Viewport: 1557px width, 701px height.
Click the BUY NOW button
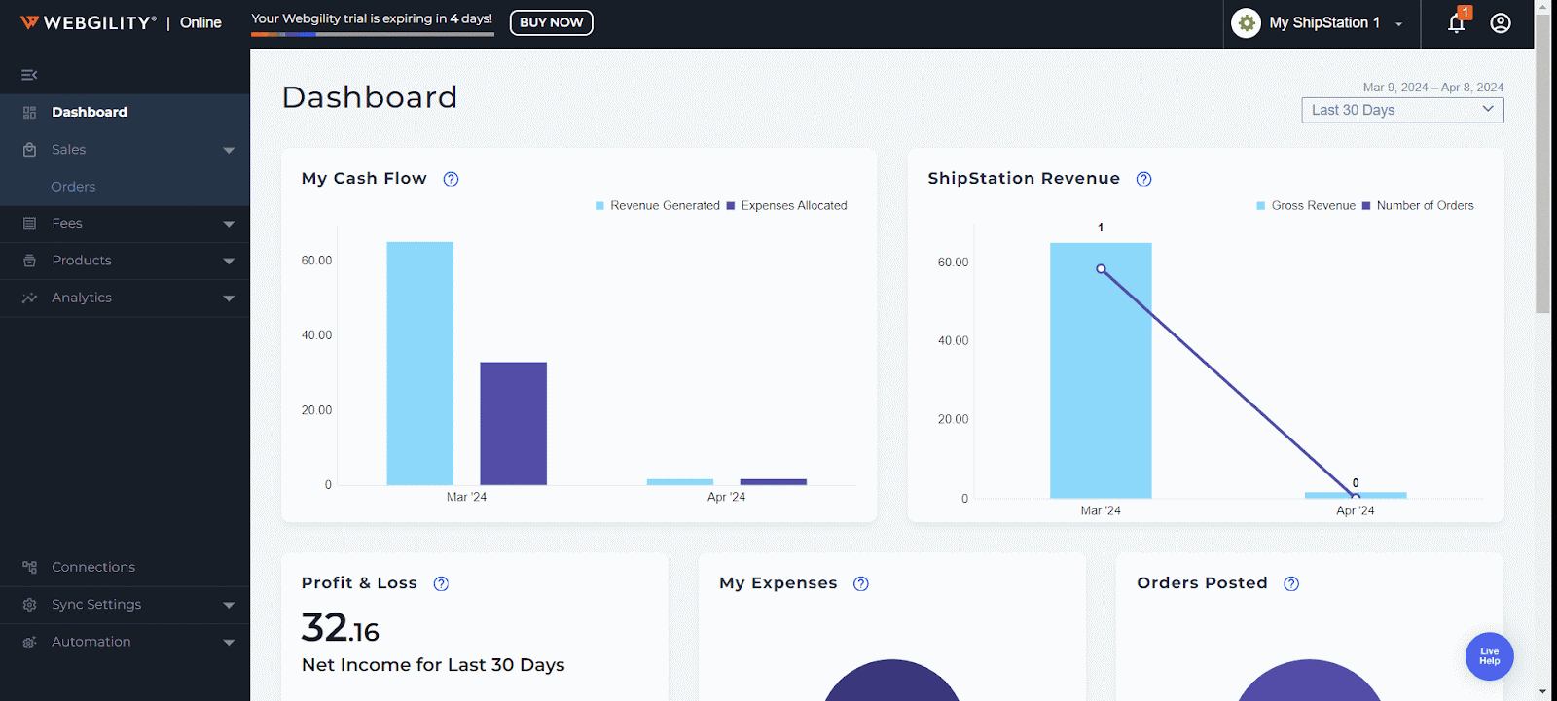click(551, 22)
